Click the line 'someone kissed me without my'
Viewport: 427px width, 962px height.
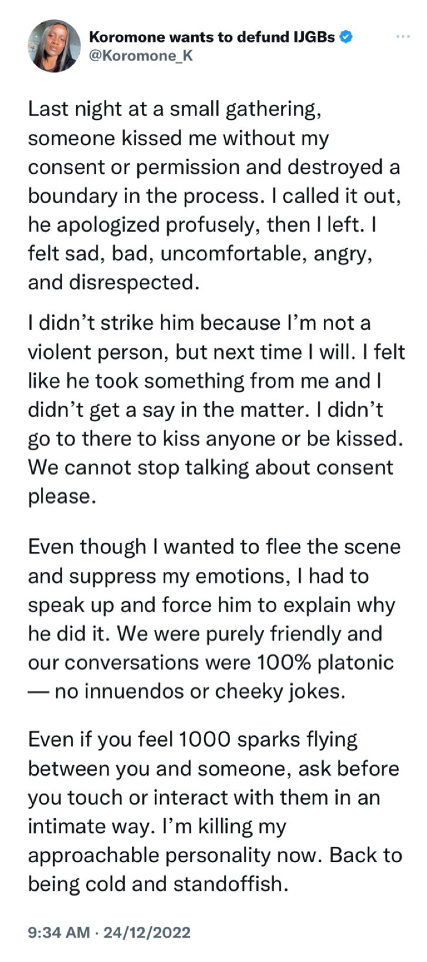(178, 138)
